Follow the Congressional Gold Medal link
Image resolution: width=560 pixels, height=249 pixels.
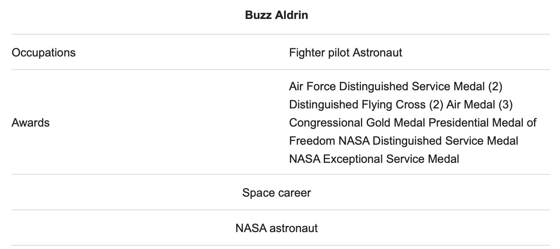point(357,123)
